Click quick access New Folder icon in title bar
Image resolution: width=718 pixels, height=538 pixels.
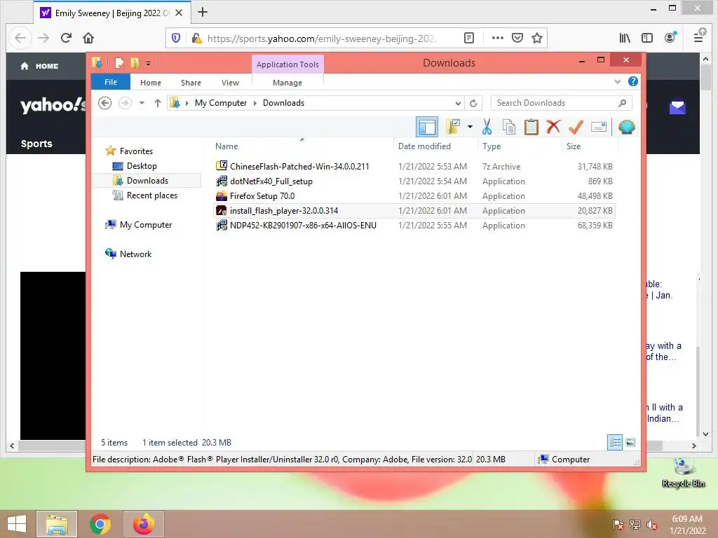(x=134, y=63)
